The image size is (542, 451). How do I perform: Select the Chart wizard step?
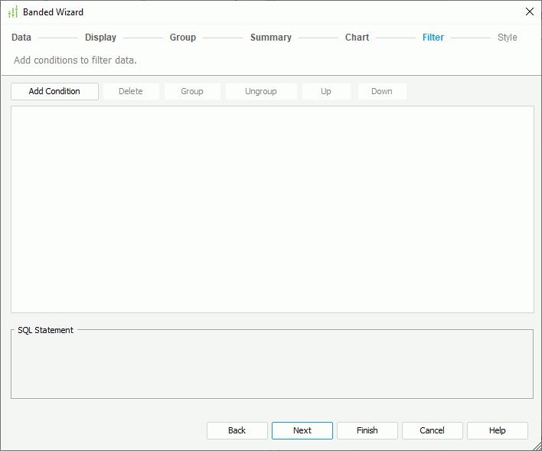(357, 38)
